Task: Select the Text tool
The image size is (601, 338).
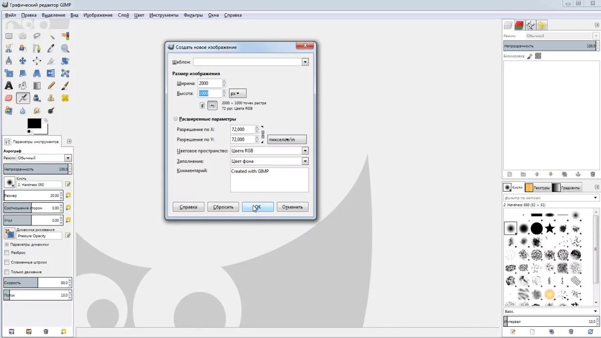Action: point(8,85)
